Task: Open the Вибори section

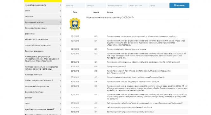Action: pos(43,98)
